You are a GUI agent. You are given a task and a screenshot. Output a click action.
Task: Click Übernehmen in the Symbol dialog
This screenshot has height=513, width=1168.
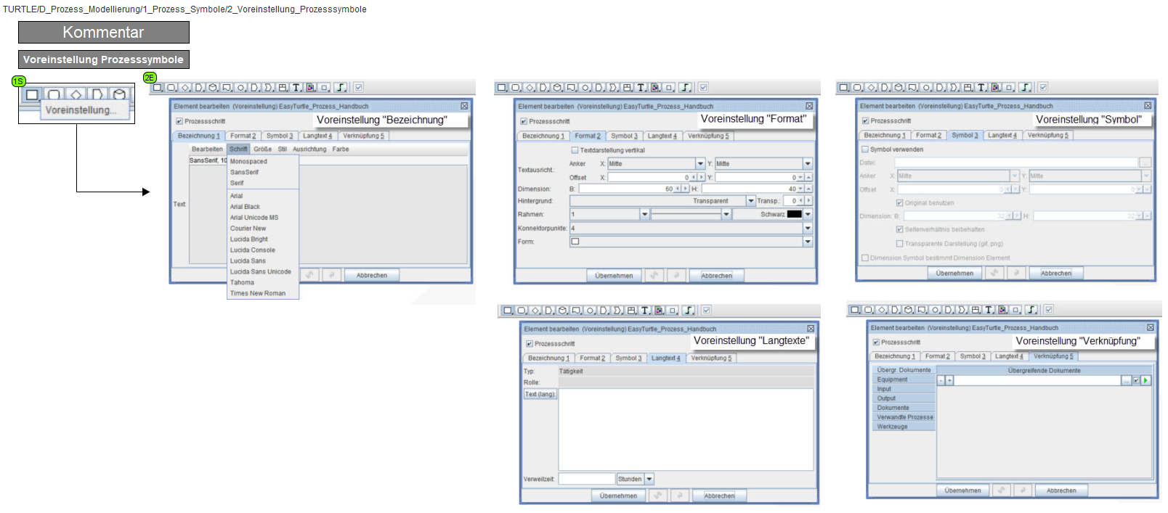(954, 274)
